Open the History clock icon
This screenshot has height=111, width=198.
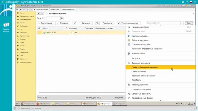pos(24,10)
